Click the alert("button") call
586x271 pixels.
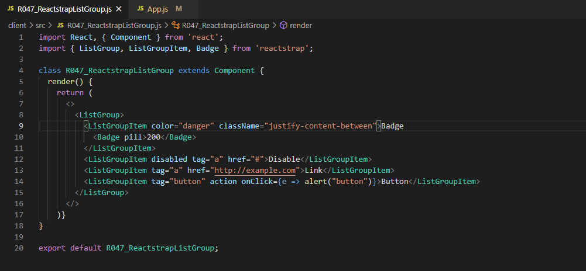(338, 182)
